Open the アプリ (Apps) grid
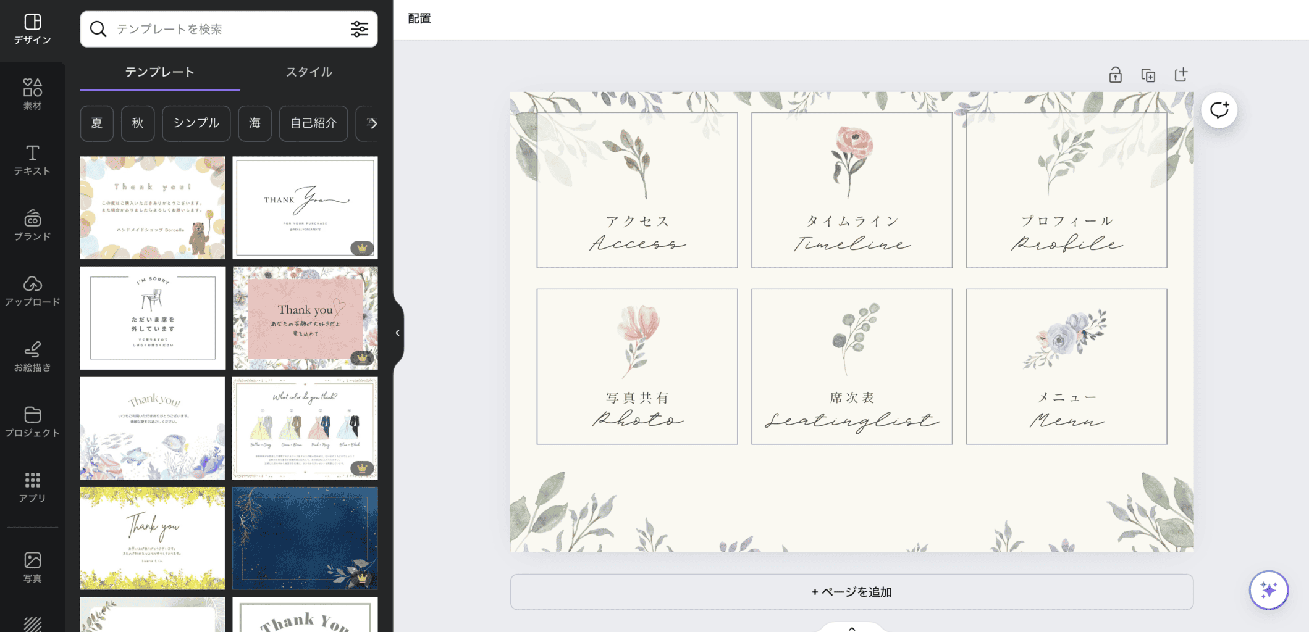Screen dimensions: 1309x632 (32, 487)
